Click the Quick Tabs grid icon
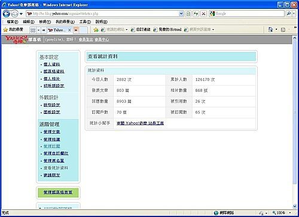This screenshot has width=299, height=217. [x=33, y=30]
